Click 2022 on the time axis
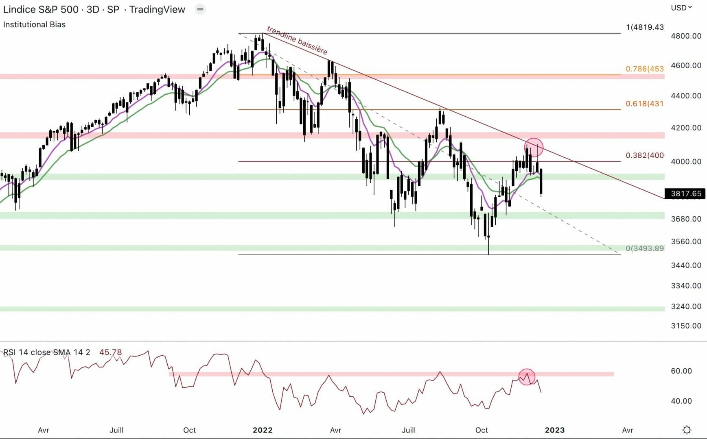The image size is (707, 439). [263, 430]
